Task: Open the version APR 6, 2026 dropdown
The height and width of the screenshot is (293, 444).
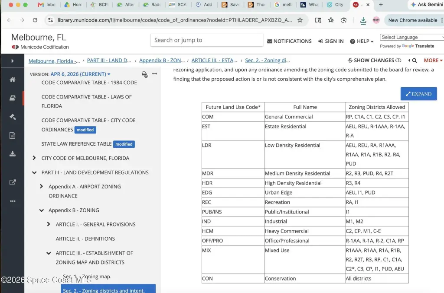Action: (x=80, y=74)
